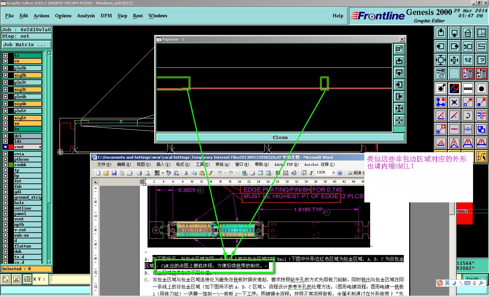Click the pan down view icon
489x297 pixels.
point(454,33)
